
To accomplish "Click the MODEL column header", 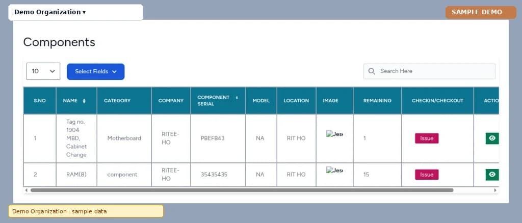I will (x=262, y=101).
